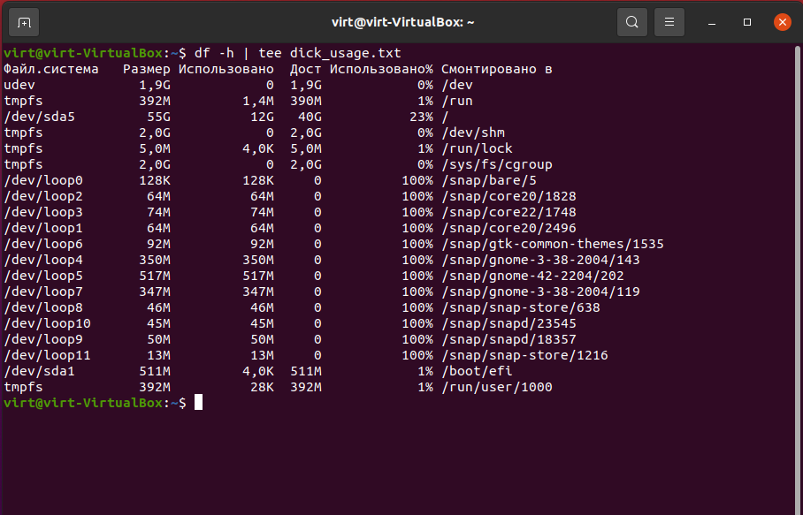This screenshot has width=803, height=515.
Task: Click the '/sys/fs/cgroup' mount point
Action: pyautogui.click(x=497, y=164)
